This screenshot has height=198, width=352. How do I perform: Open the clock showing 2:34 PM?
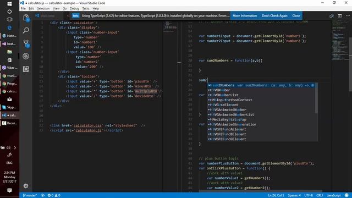pyautogui.click(x=9, y=177)
